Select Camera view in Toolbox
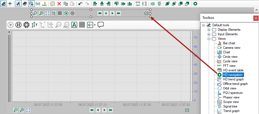 (232, 48)
